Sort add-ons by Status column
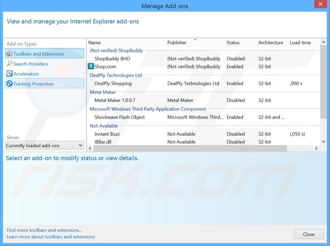 241,43
